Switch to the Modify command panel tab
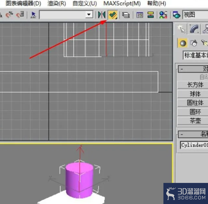The height and width of the screenshot is (204, 208). pos(194,29)
